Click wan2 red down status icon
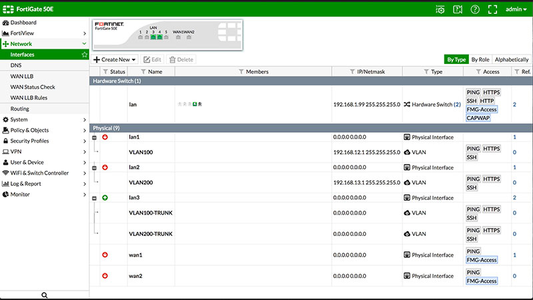Image resolution: width=533 pixels, height=300 pixels. (105, 276)
